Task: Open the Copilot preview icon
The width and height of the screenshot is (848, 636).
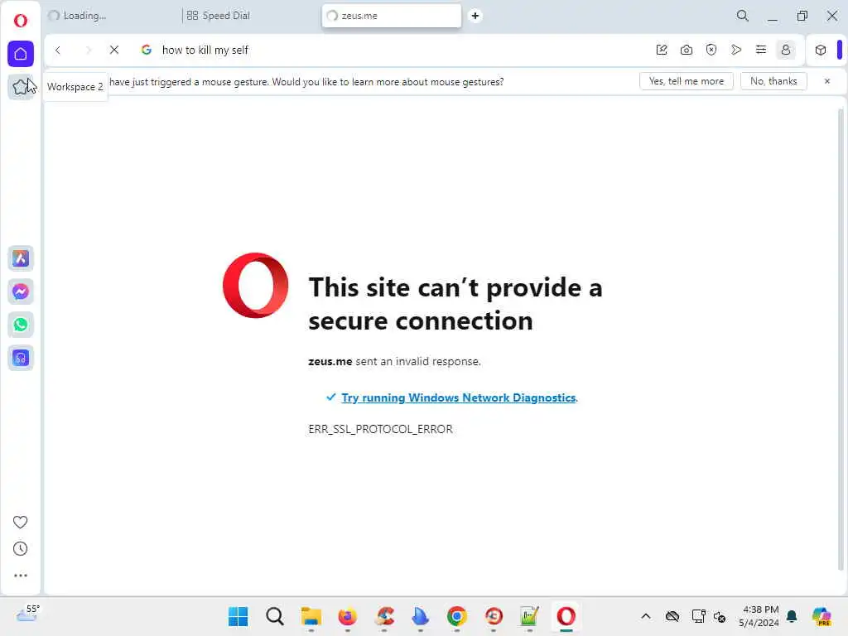Action: click(822, 616)
